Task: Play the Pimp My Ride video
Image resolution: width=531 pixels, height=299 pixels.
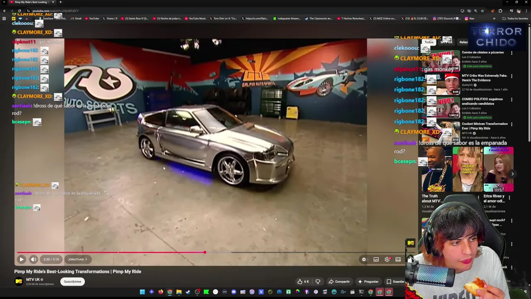Action: (x=22, y=260)
